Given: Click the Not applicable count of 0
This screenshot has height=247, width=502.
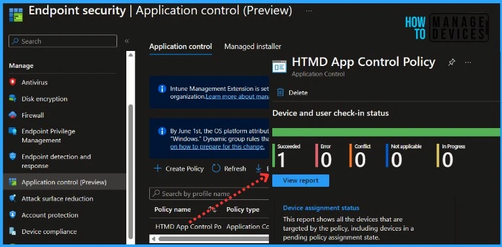Looking at the screenshot, I should click(397, 159).
